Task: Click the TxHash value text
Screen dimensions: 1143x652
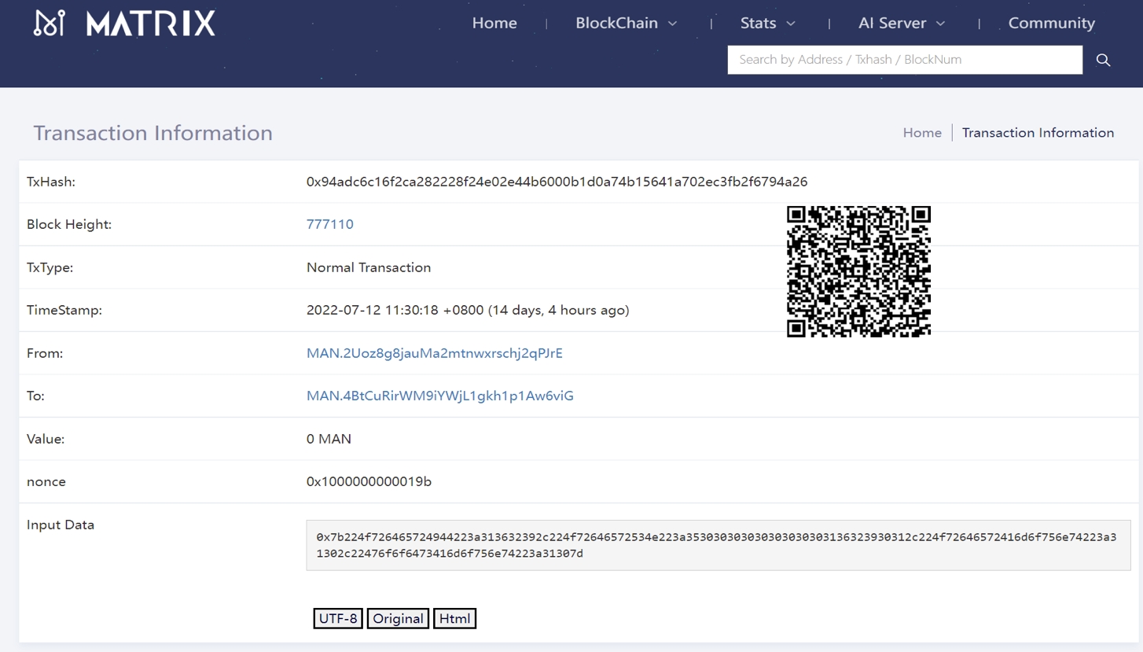Action: [557, 182]
